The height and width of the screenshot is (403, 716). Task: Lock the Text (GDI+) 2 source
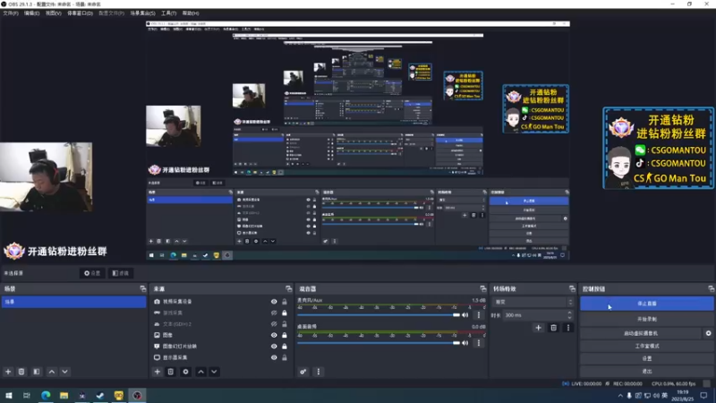pyautogui.click(x=285, y=324)
